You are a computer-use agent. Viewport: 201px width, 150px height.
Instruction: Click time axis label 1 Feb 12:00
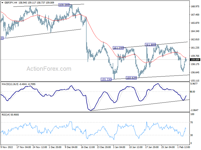(x=184, y=147)
